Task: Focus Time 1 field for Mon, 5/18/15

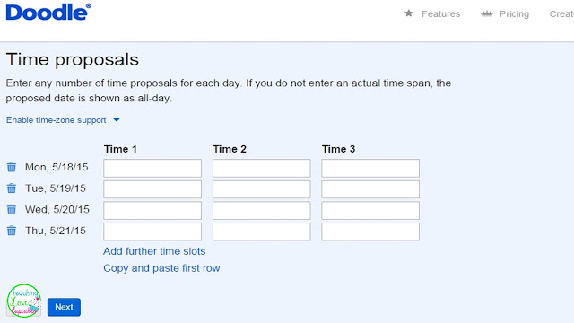Action: point(152,168)
